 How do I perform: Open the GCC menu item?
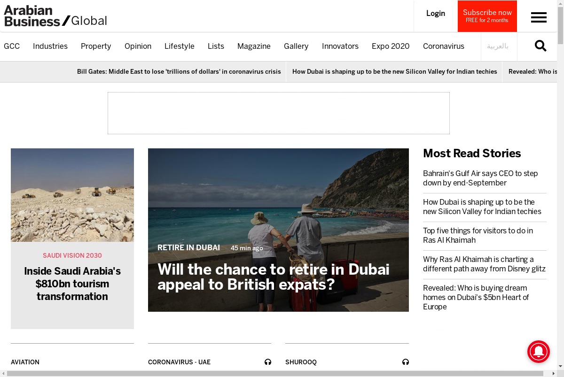[x=12, y=46]
